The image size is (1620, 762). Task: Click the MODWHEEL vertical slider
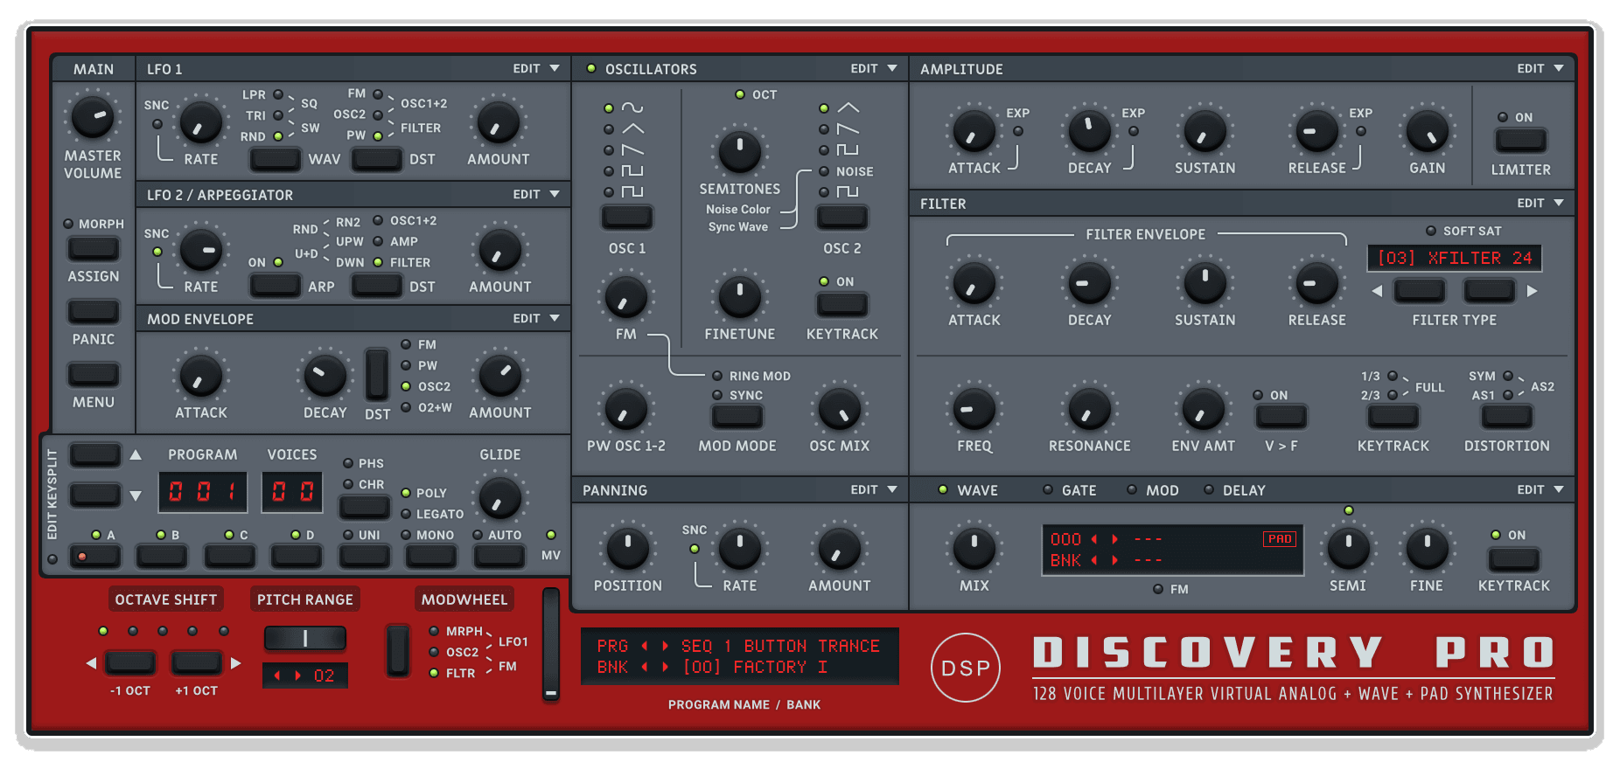coord(550,645)
